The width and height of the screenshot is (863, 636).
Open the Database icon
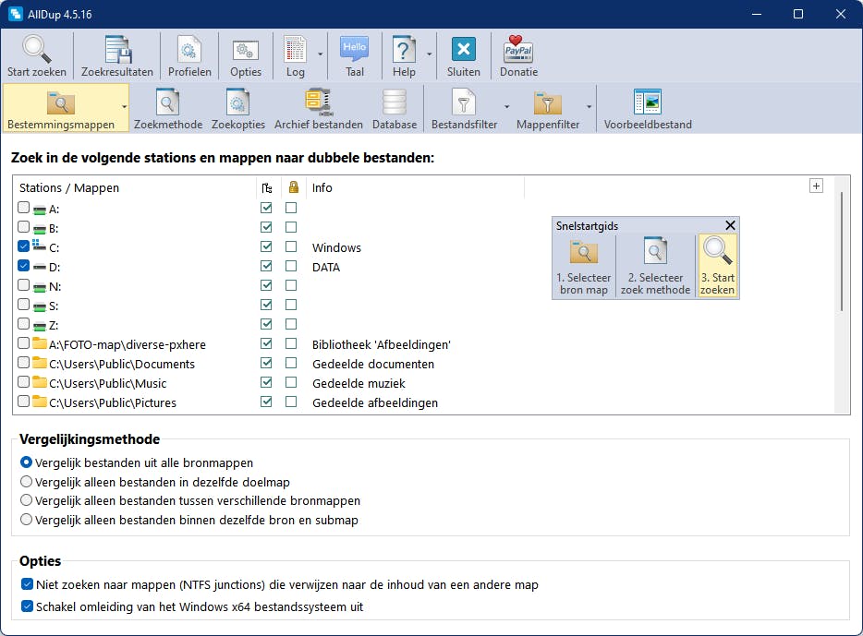click(x=395, y=108)
